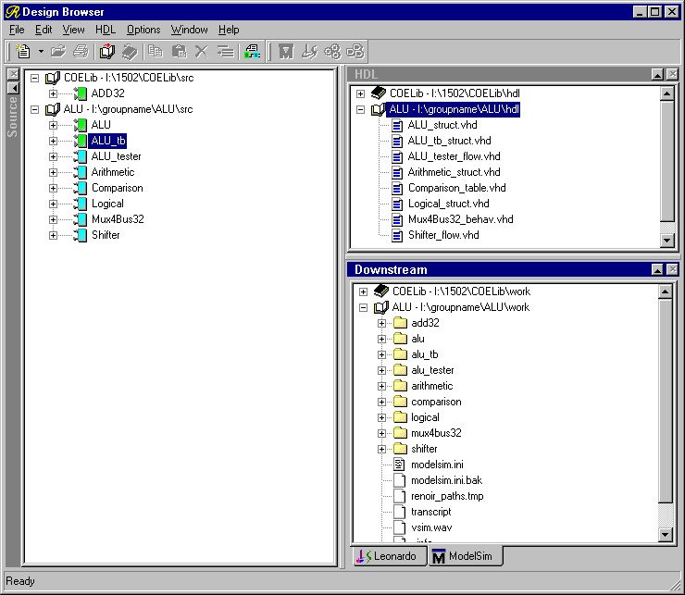
Task: Open the HDL menu
Action: tap(106, 30)
